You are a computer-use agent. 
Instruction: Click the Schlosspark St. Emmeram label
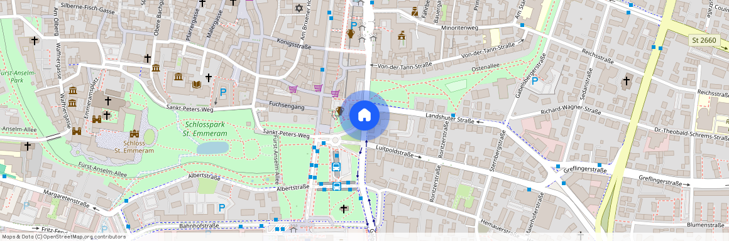(x=205, y=129)
